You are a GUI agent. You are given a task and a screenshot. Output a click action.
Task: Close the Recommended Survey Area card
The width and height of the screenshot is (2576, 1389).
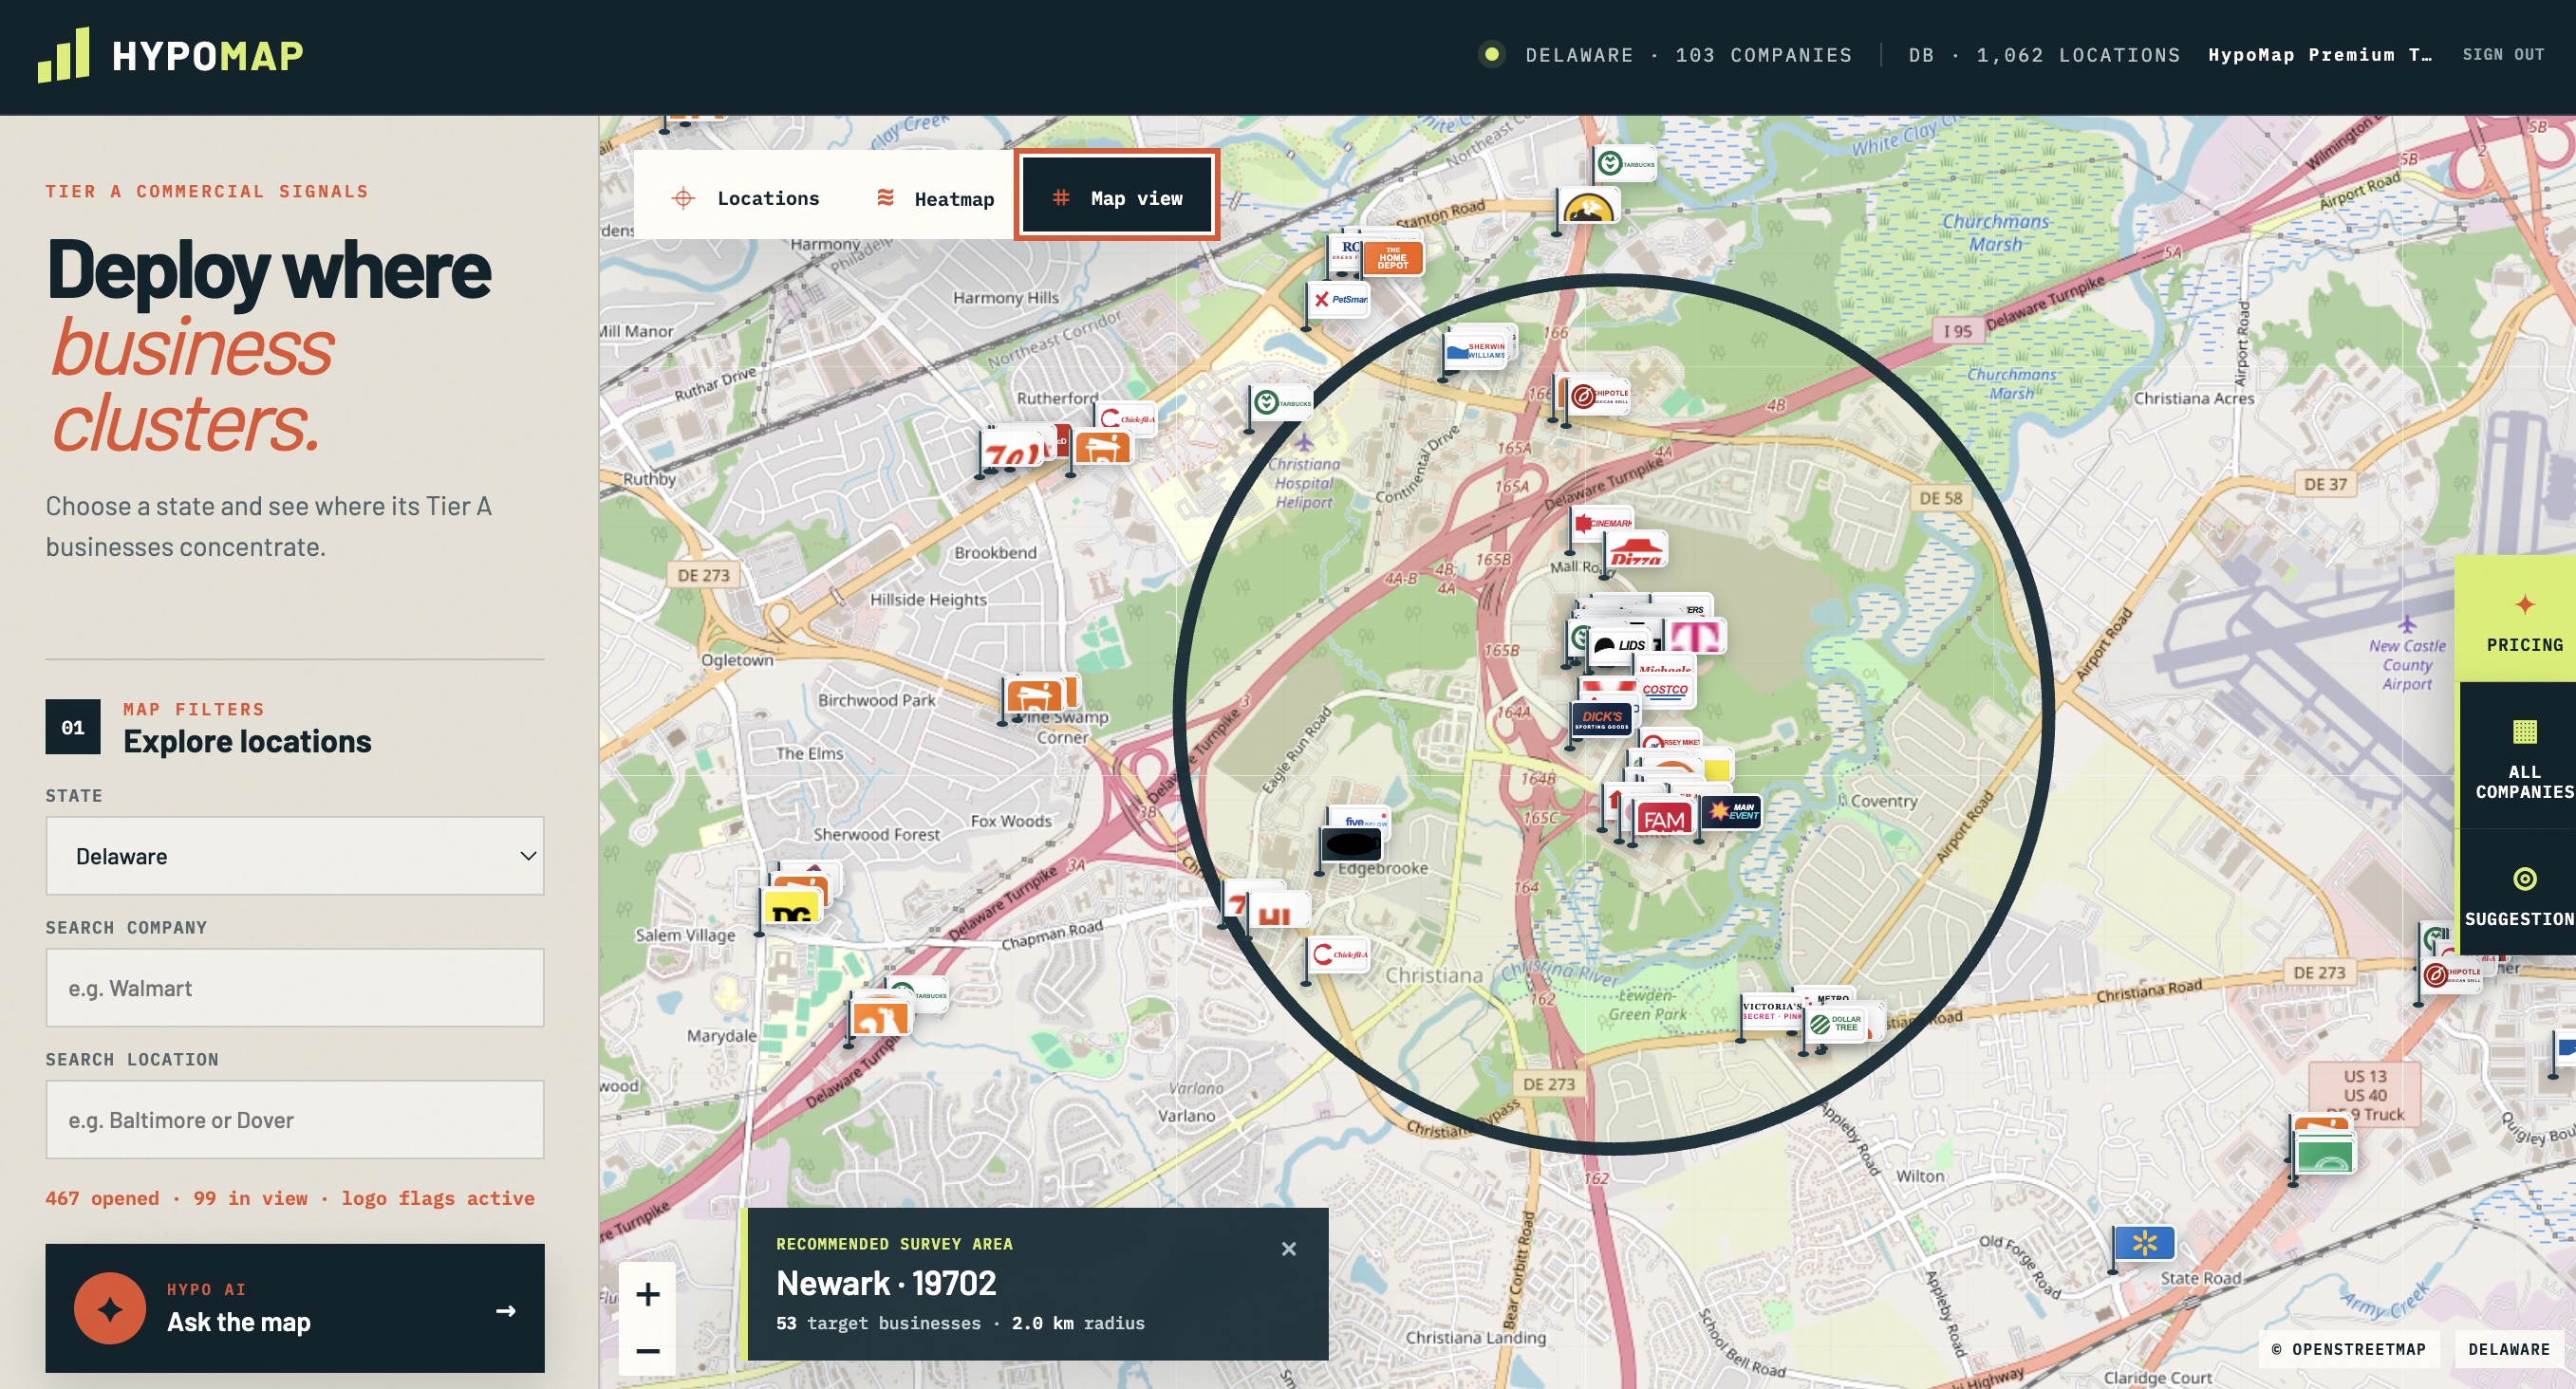coord(1289,1250)
